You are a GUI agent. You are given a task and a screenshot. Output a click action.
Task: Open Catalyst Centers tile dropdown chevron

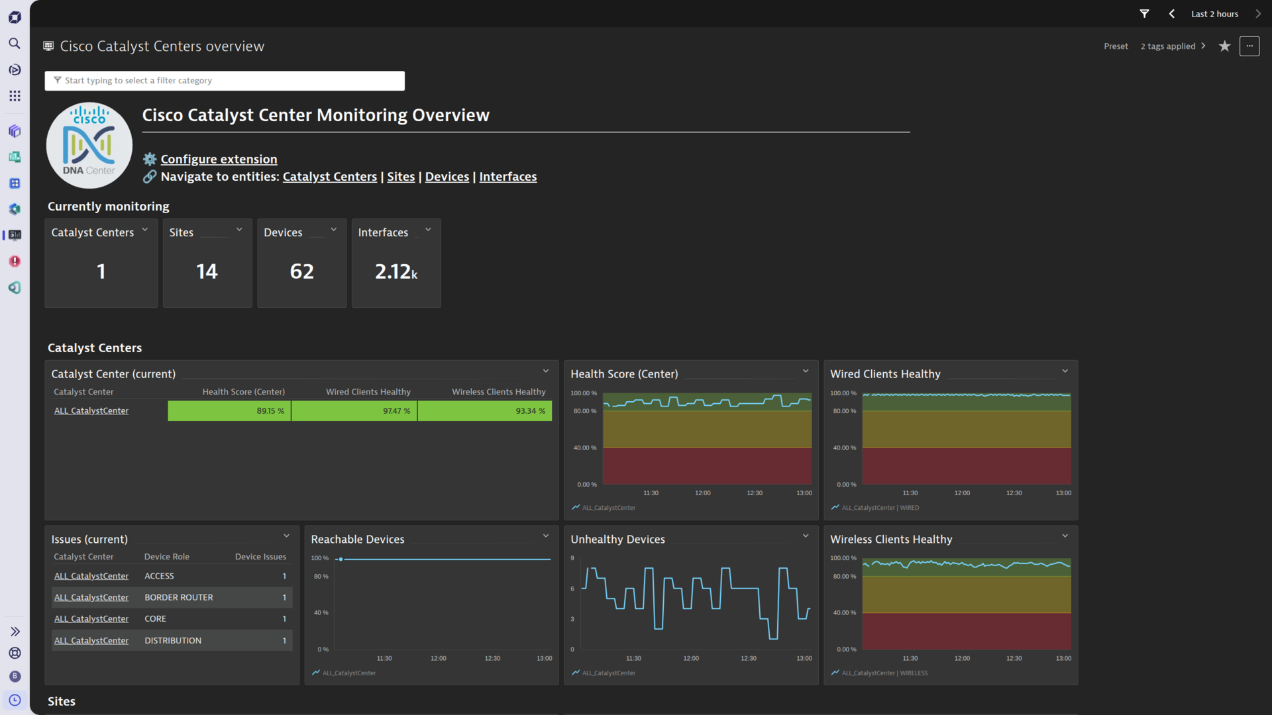click(144, 230)
